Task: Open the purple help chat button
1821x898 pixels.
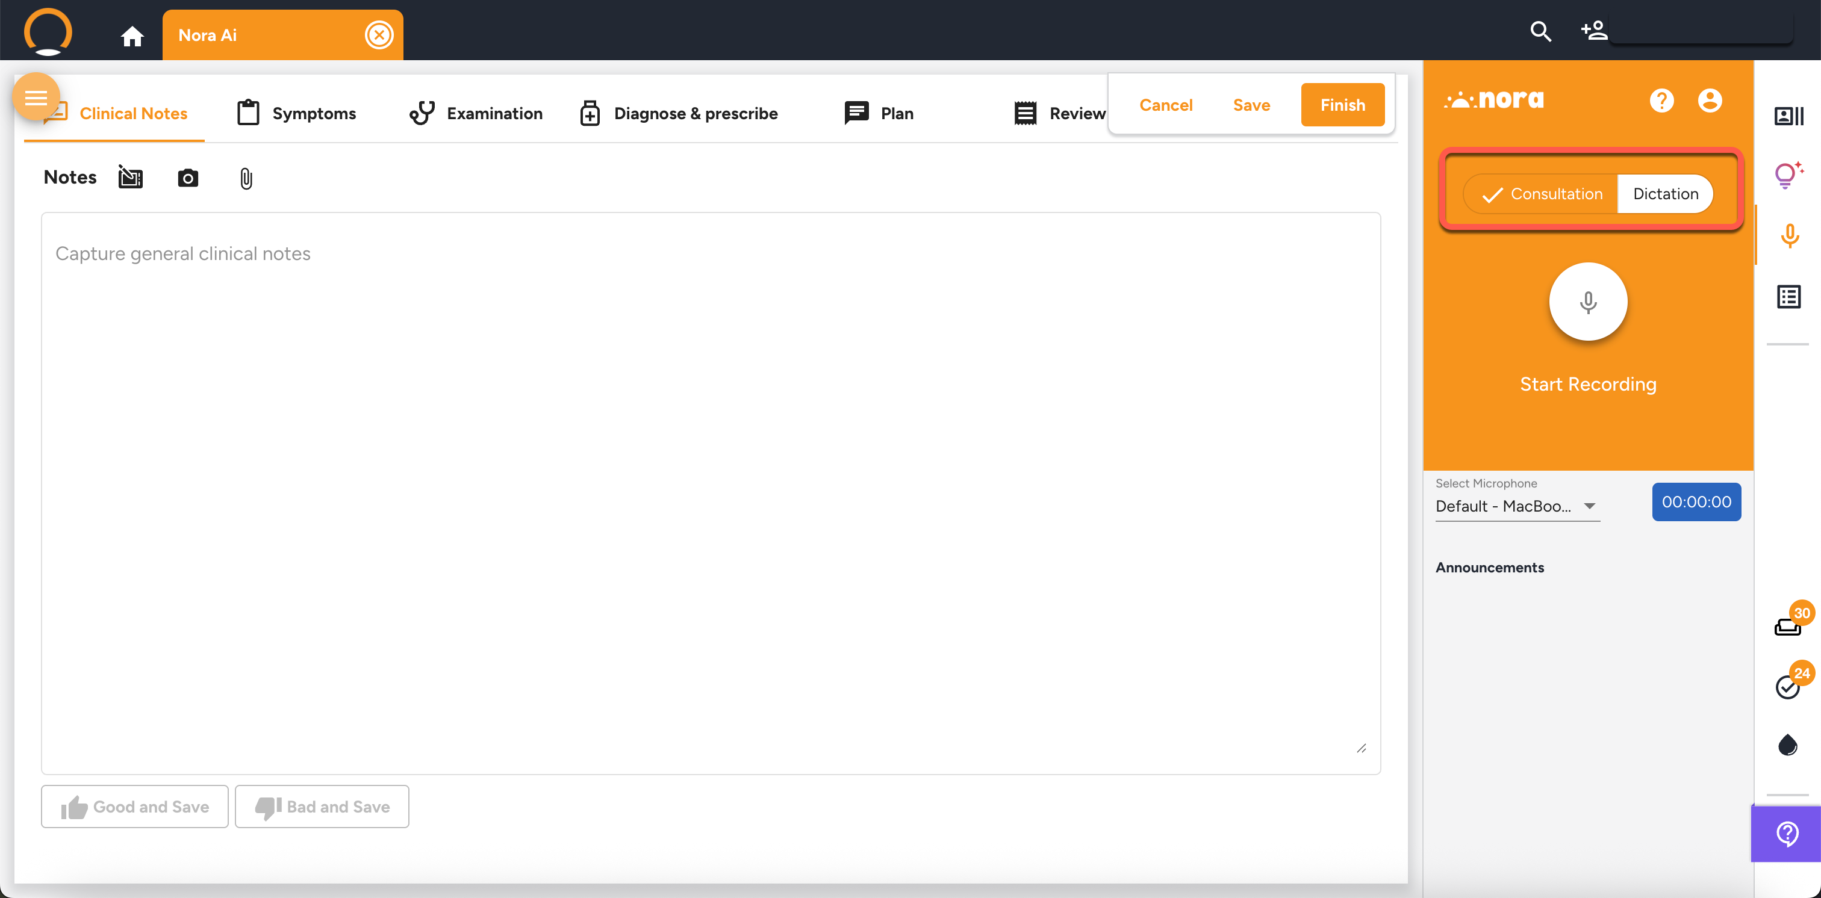Action: [x=1785, y=834]
